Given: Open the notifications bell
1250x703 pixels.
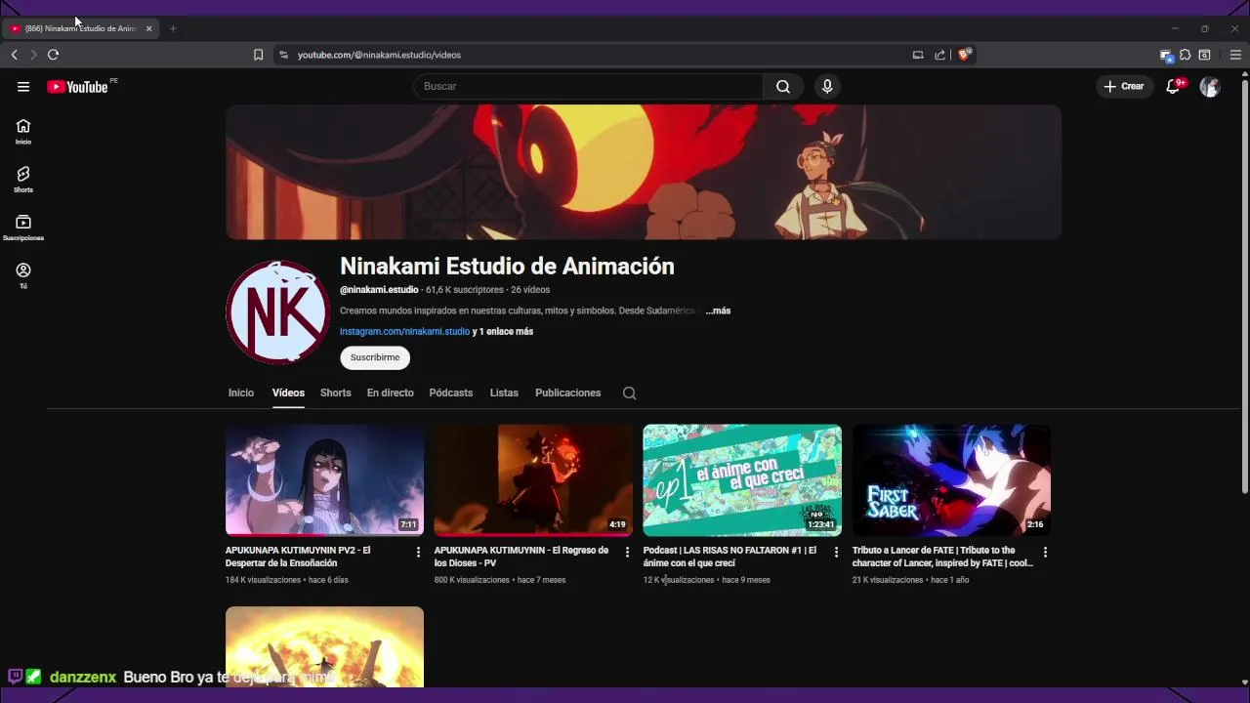Looking at the screenshot, I should pyautogui.click(x=1174, y=87).
